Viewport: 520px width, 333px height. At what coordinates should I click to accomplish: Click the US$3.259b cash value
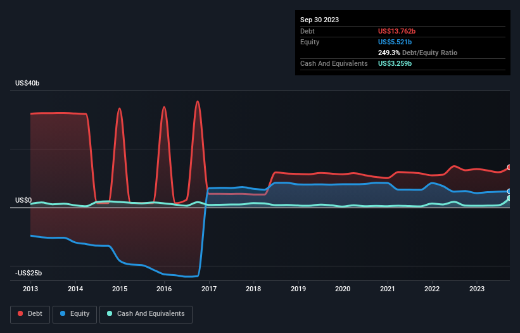click(x=395, y=63)
